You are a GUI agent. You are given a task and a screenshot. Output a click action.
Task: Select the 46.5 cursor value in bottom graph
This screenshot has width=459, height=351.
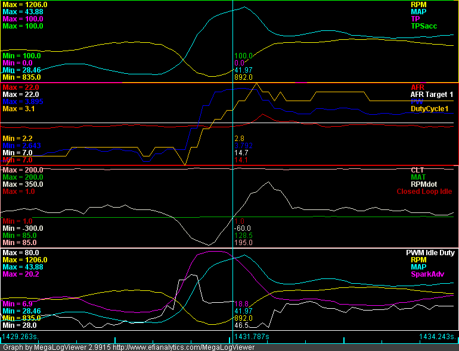pyautogui.click(x=241, y=325)
